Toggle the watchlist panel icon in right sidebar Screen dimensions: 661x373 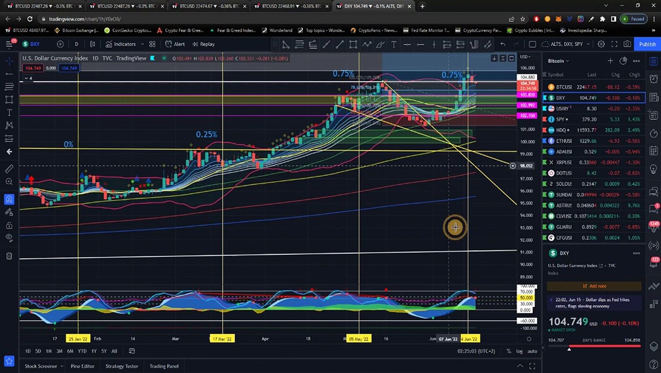click(x=654, y=61)
